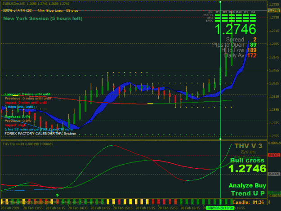Click the 20 Feb 14:35 time label

[x=78, y=208]
